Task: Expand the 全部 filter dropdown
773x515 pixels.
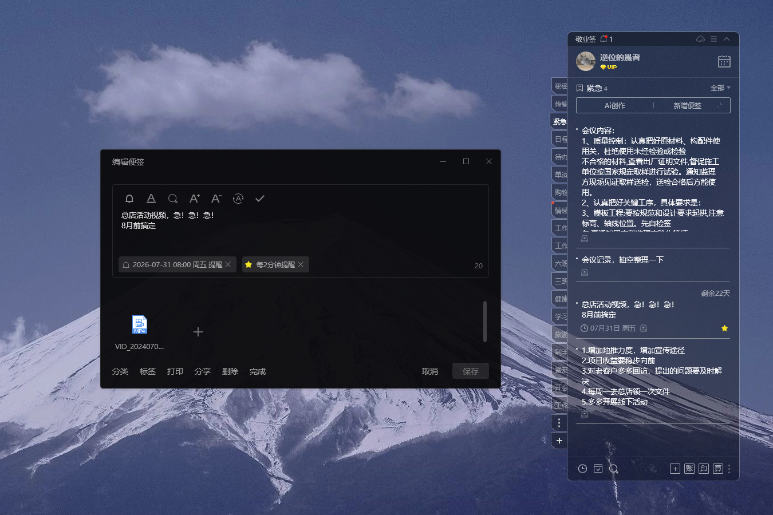Action: click(720, 88)
